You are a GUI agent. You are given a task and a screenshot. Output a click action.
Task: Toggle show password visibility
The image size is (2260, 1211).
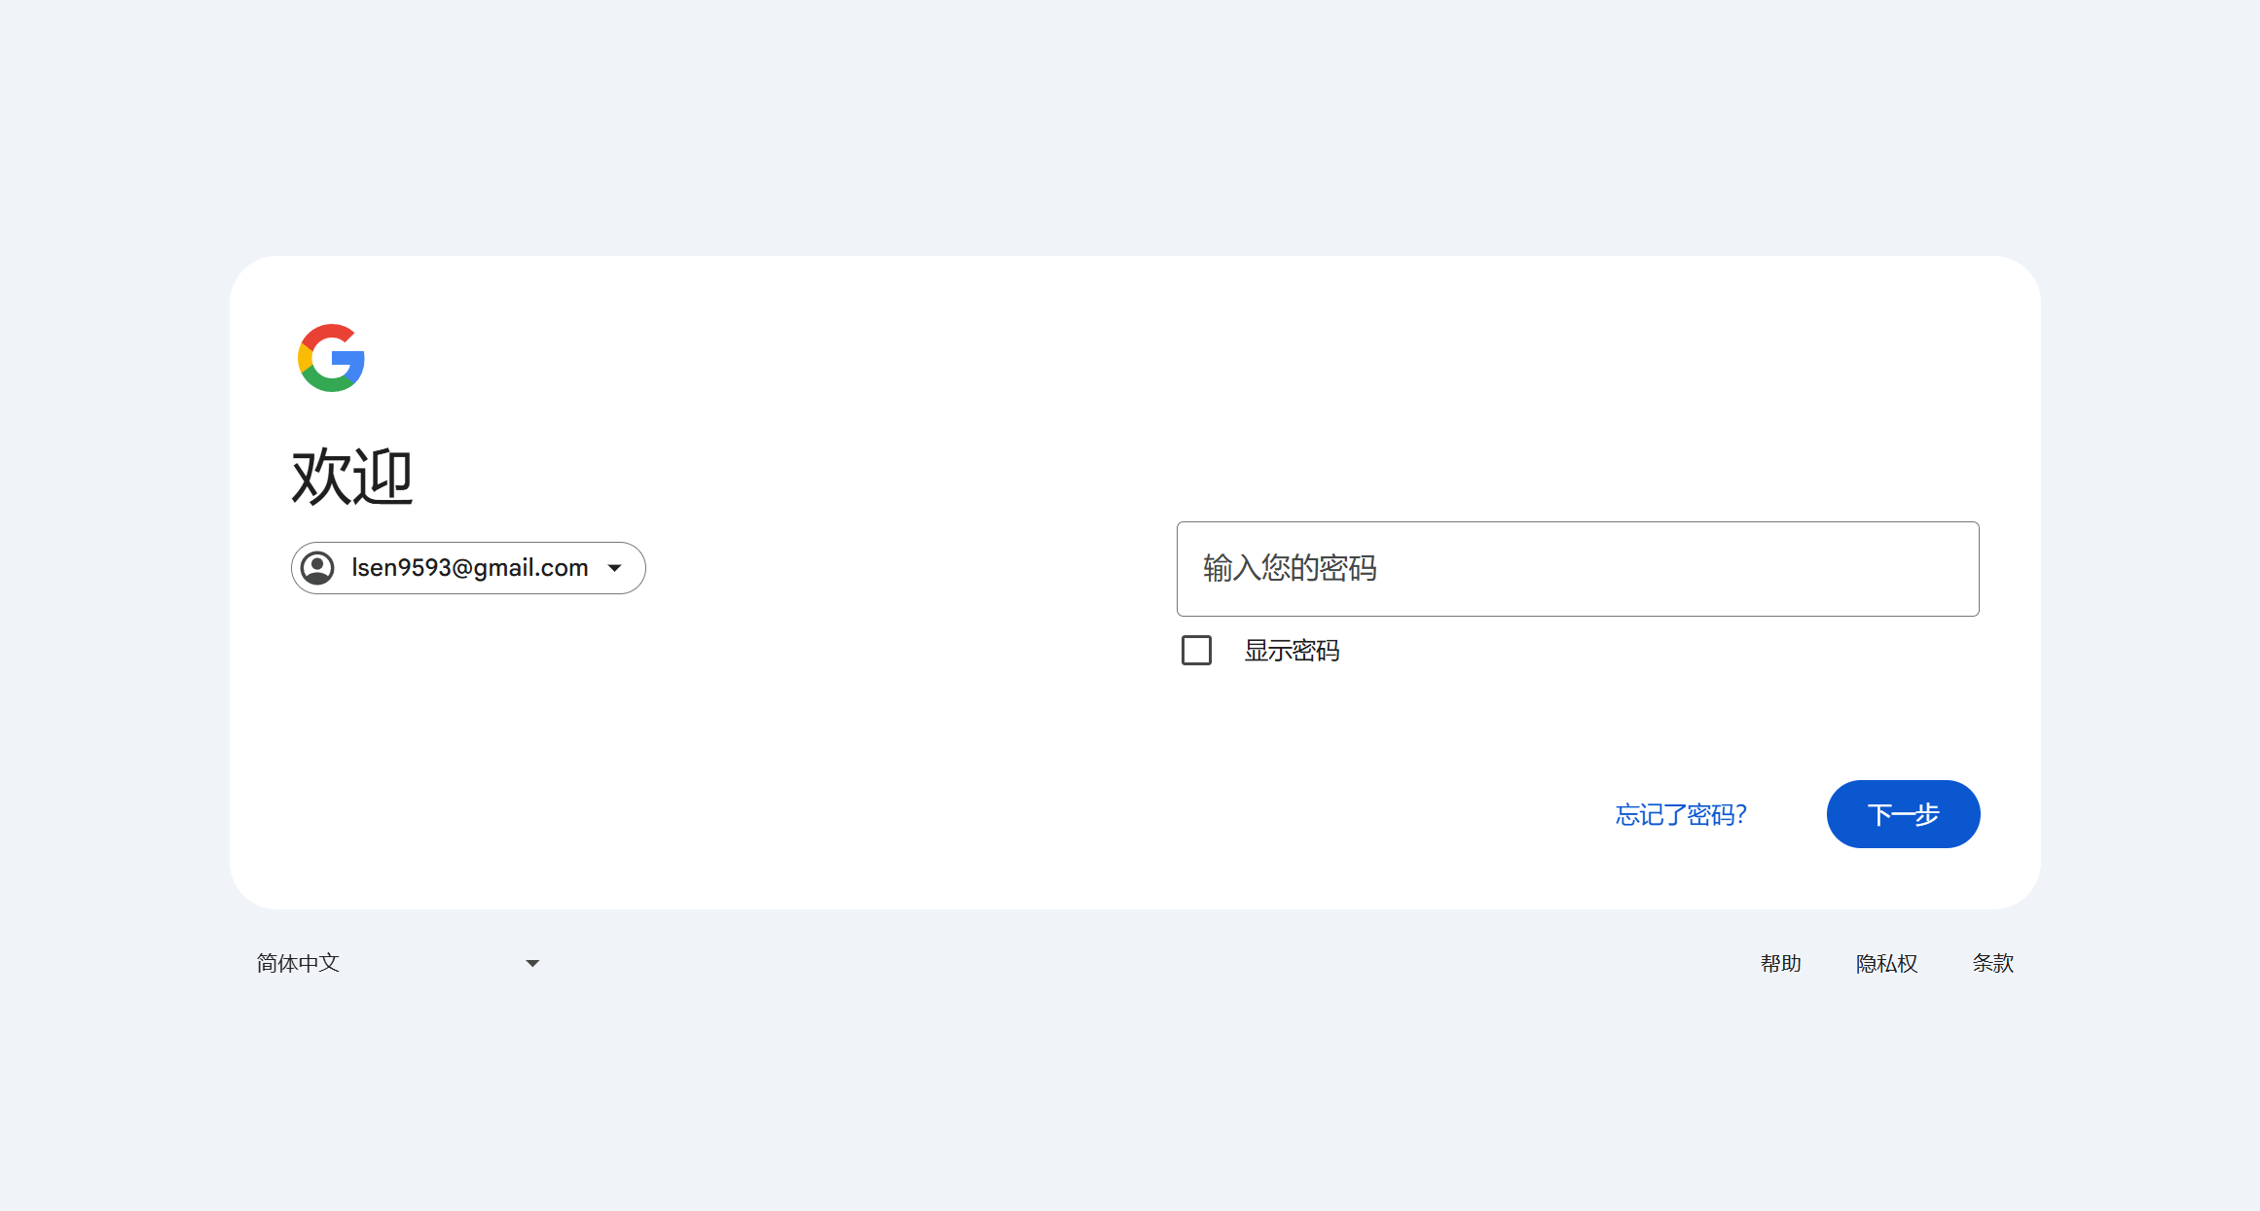point(1195,650)
